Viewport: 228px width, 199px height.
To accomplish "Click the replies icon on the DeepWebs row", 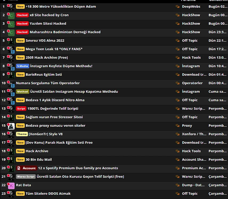I will (x=178, y=7).
